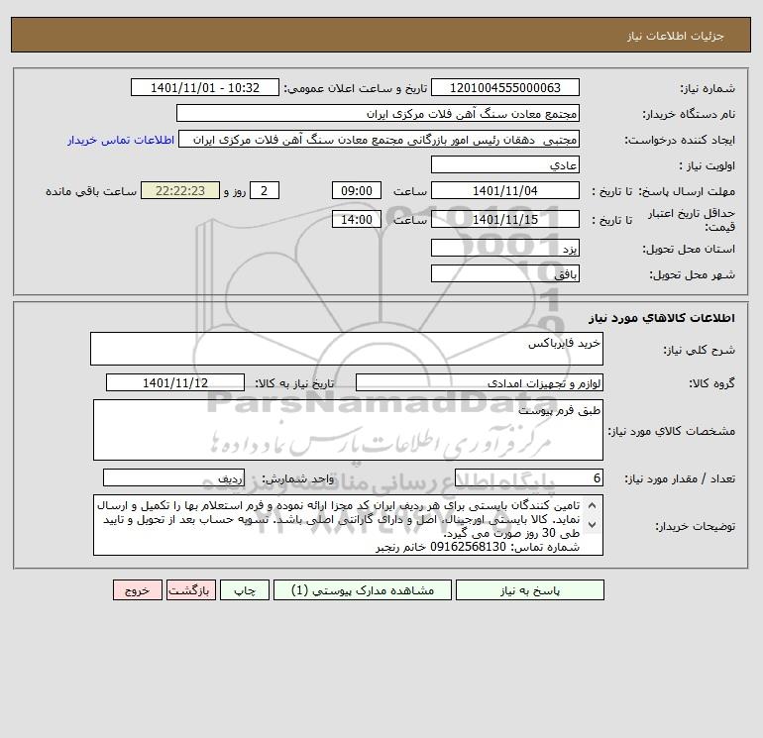763x738 pixels.
Task: Click the نام دستگاه خریدار field
Action: [x=378, y=113]
